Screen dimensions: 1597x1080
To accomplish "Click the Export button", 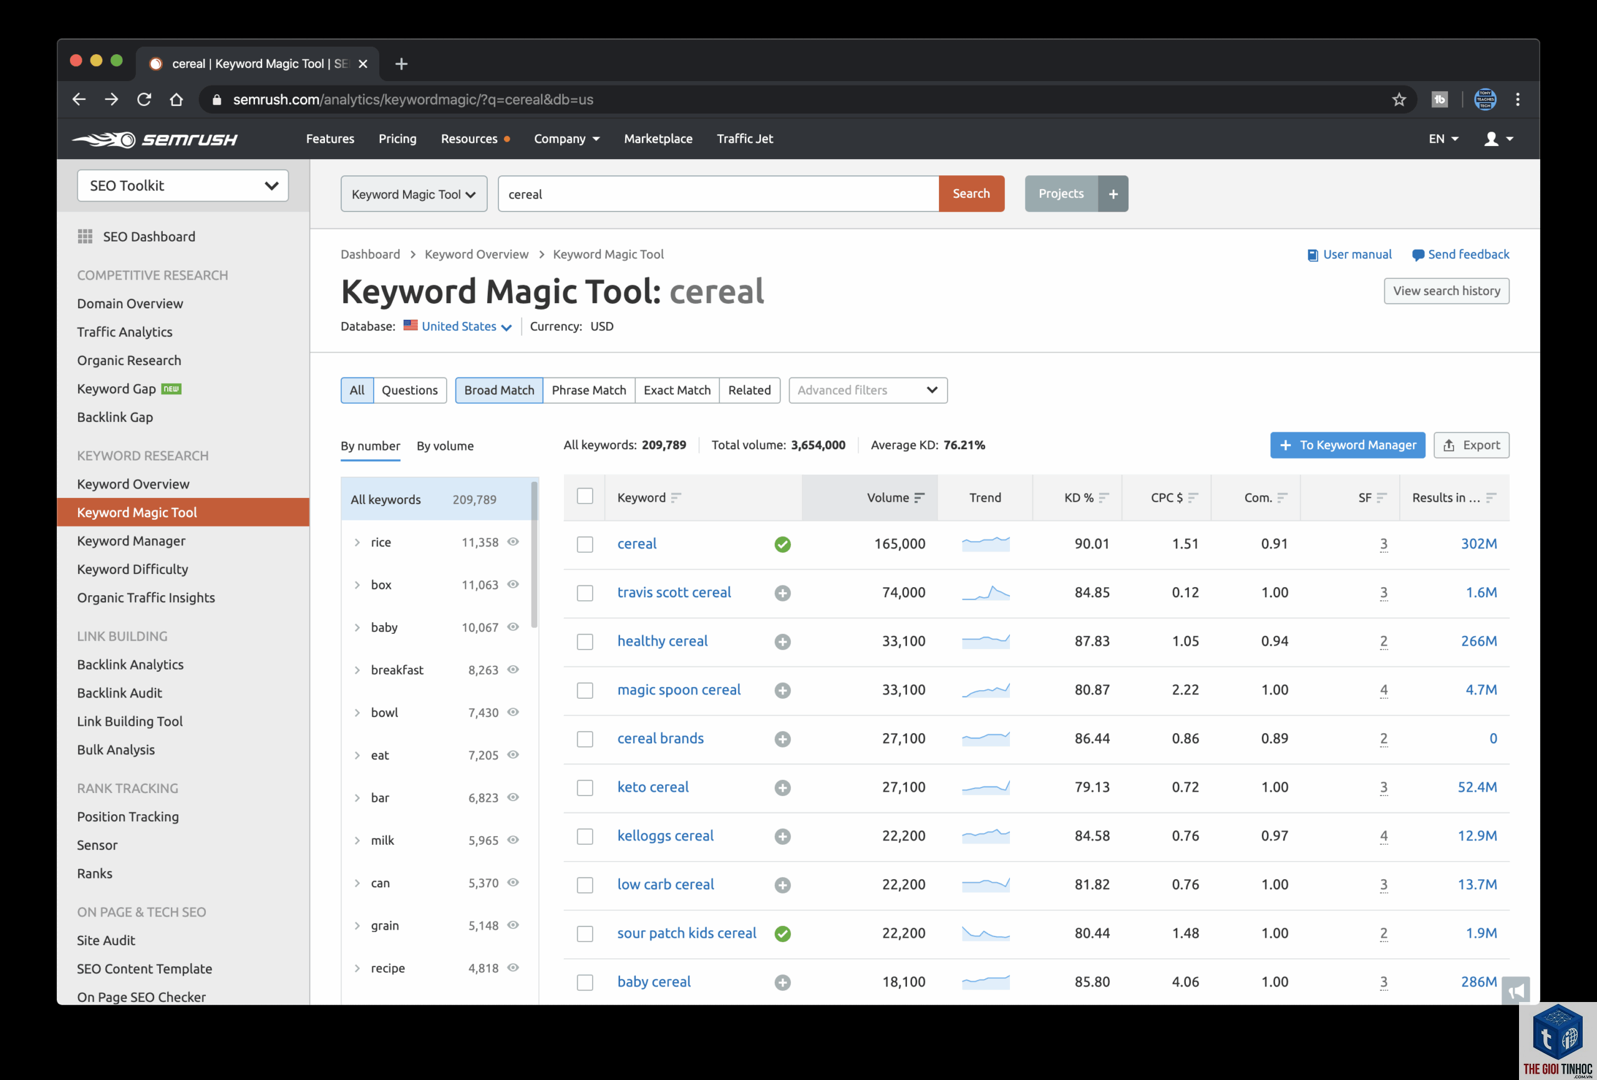I will pyautogui.click(x=1470, y=445).
